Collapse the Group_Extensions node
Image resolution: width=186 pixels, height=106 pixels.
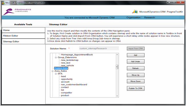click(56, 58)
